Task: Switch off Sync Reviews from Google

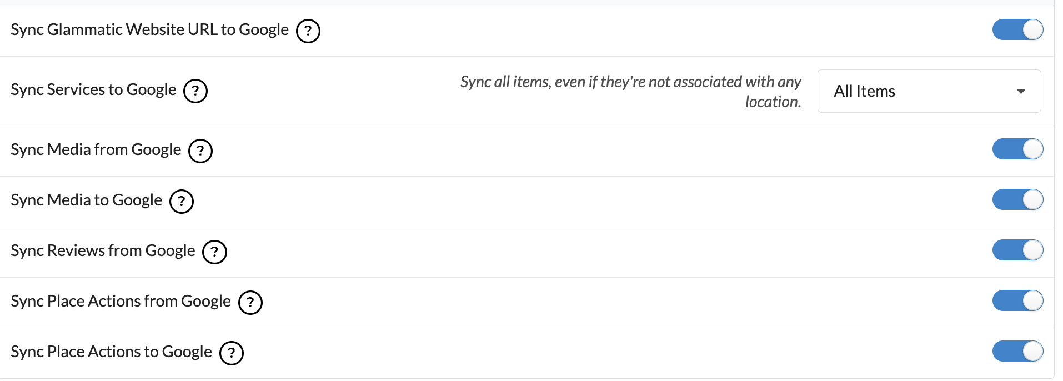Action: click(1017, 250)
